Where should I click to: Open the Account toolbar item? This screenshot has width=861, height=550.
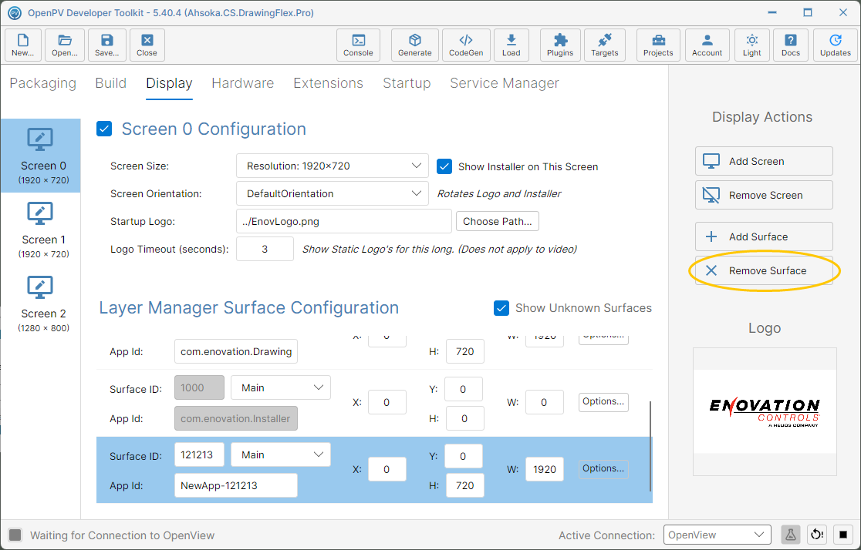(707, 45)
